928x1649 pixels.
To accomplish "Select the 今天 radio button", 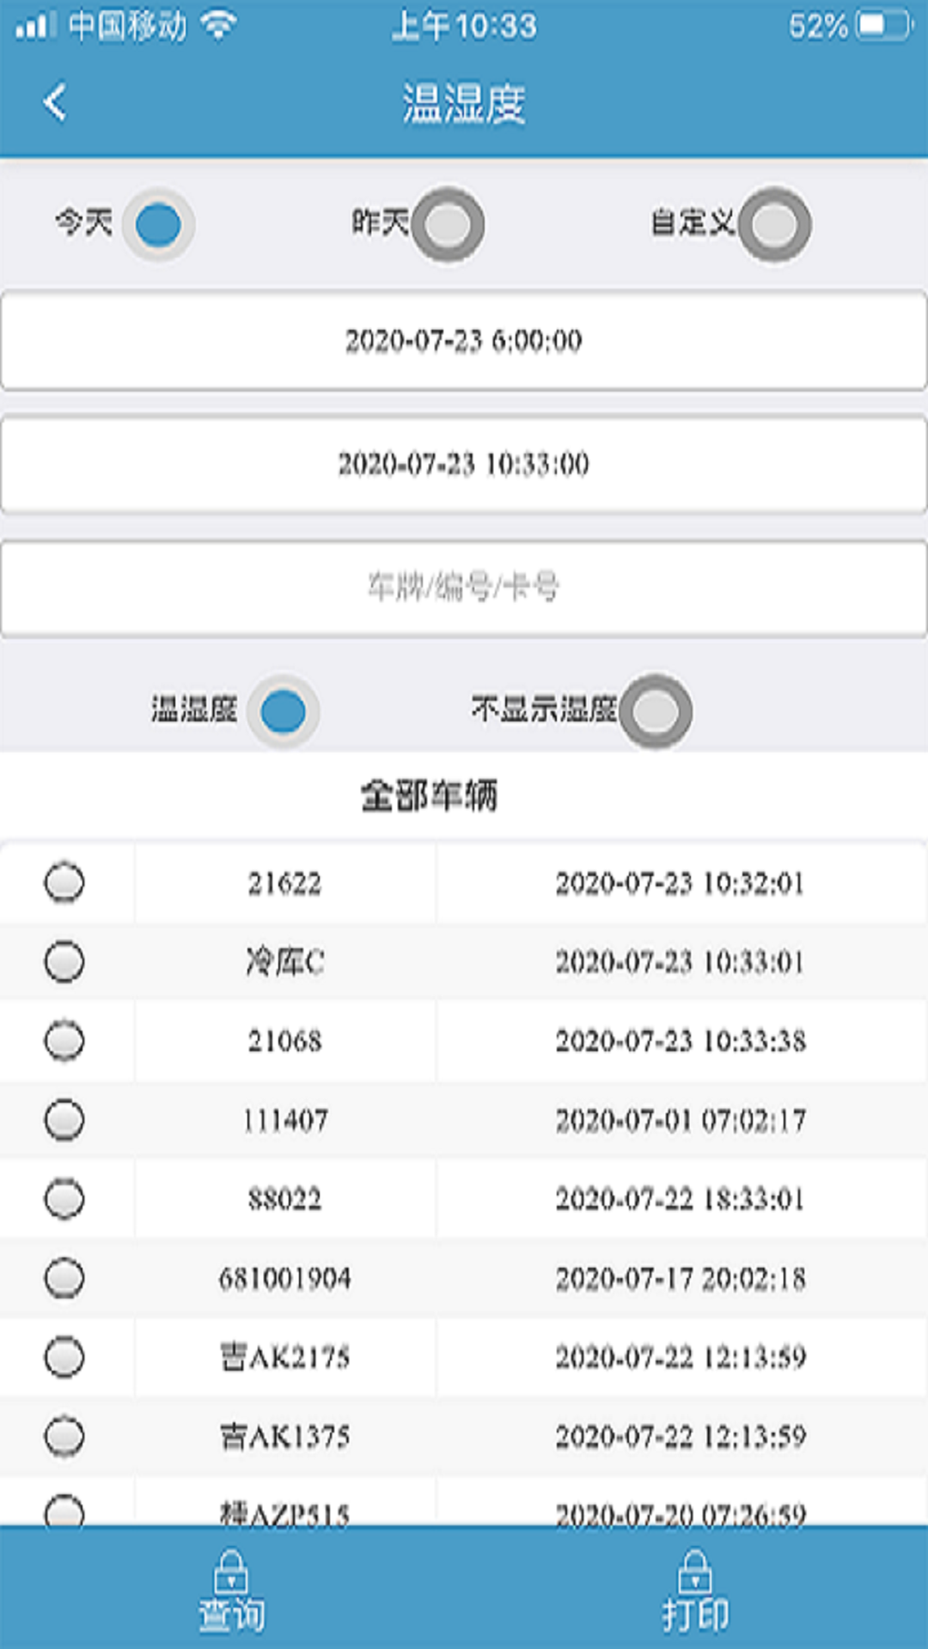I will point(158,225).
